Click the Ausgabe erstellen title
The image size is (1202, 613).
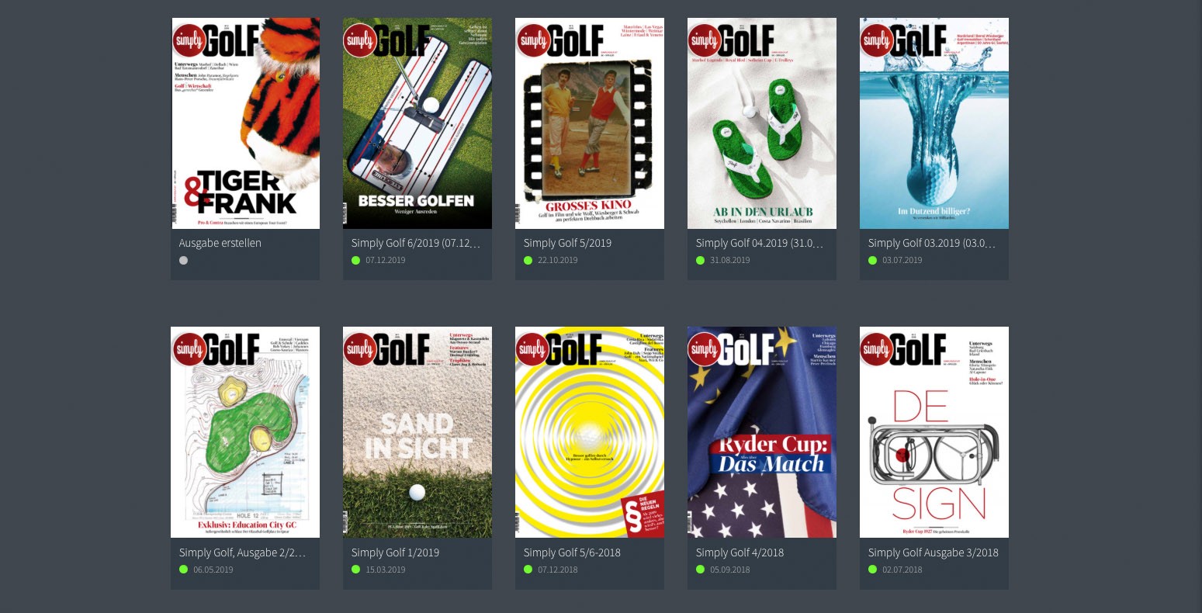[220, 243]
